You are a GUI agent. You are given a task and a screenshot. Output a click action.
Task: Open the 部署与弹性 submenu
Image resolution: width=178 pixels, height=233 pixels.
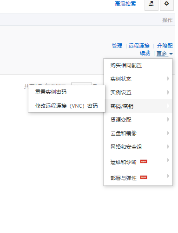138,178
